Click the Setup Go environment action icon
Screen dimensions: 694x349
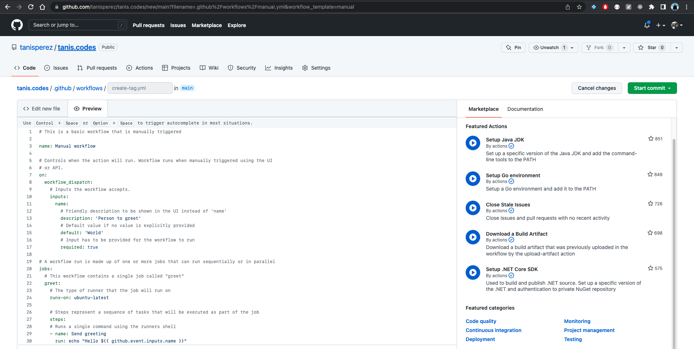click(x=473, y=179)
